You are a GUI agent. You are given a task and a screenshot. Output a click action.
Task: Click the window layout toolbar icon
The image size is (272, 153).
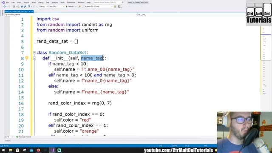119,7
